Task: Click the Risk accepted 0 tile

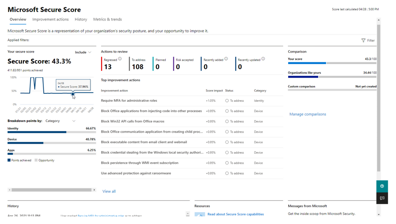Action: click(184, 64)
